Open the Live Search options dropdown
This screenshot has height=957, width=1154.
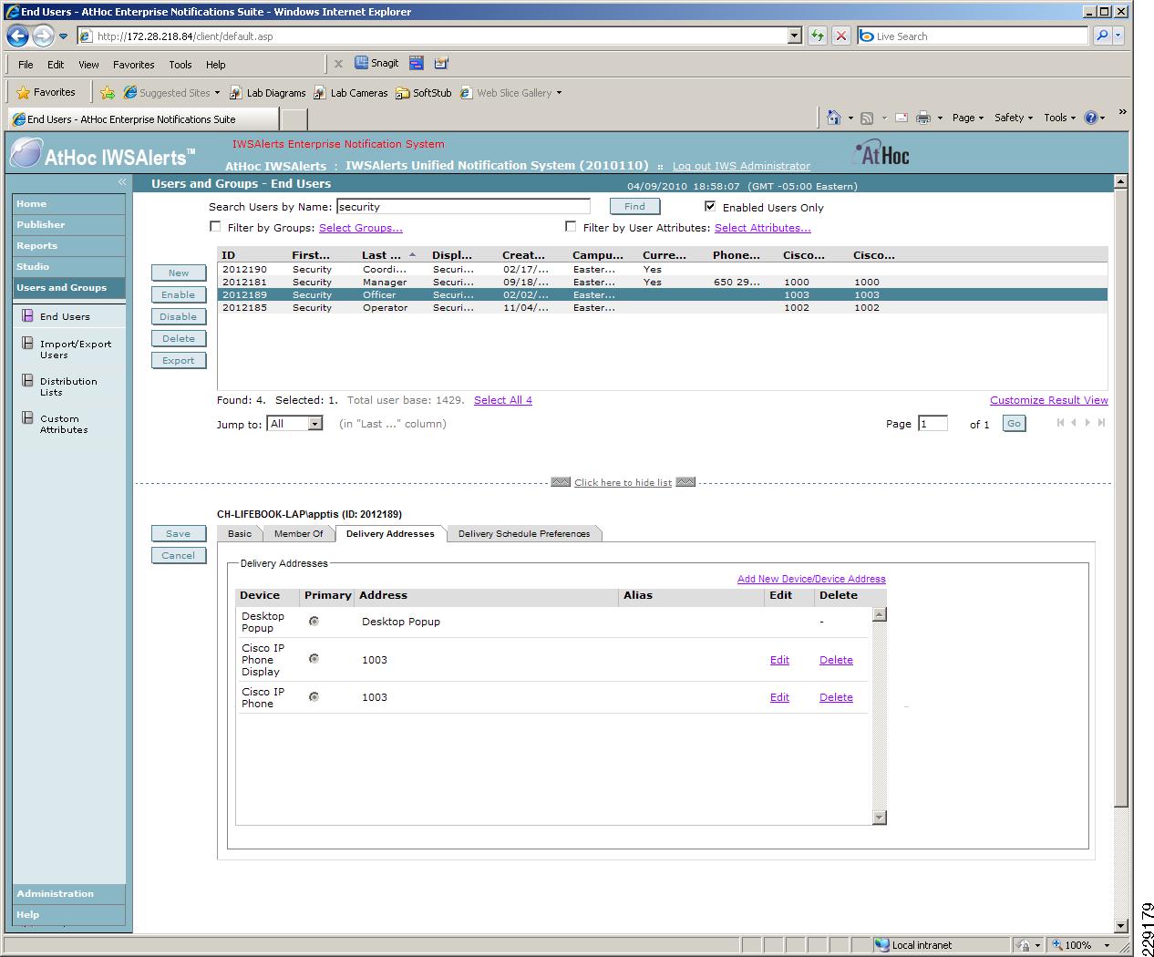click(x=1118, y=36)
